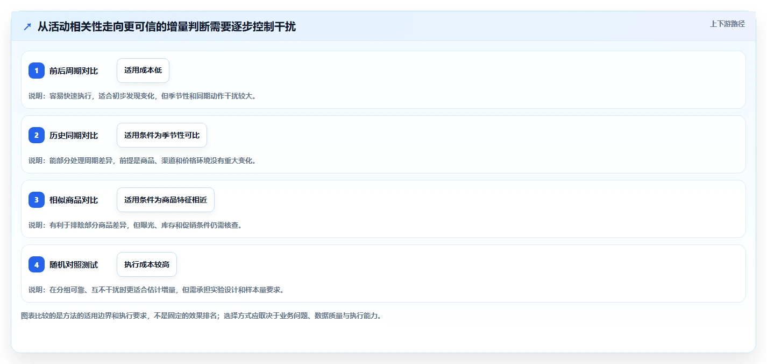This screenshot has height=364, width=767.
Task: Click the description starting 有利于排除部分商品差异
Action: point(137,225)
